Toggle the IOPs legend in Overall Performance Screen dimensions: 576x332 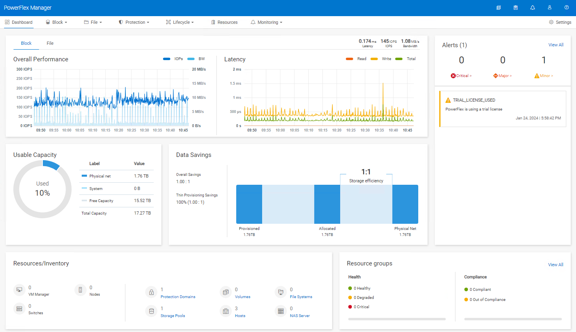pos(176,58)
